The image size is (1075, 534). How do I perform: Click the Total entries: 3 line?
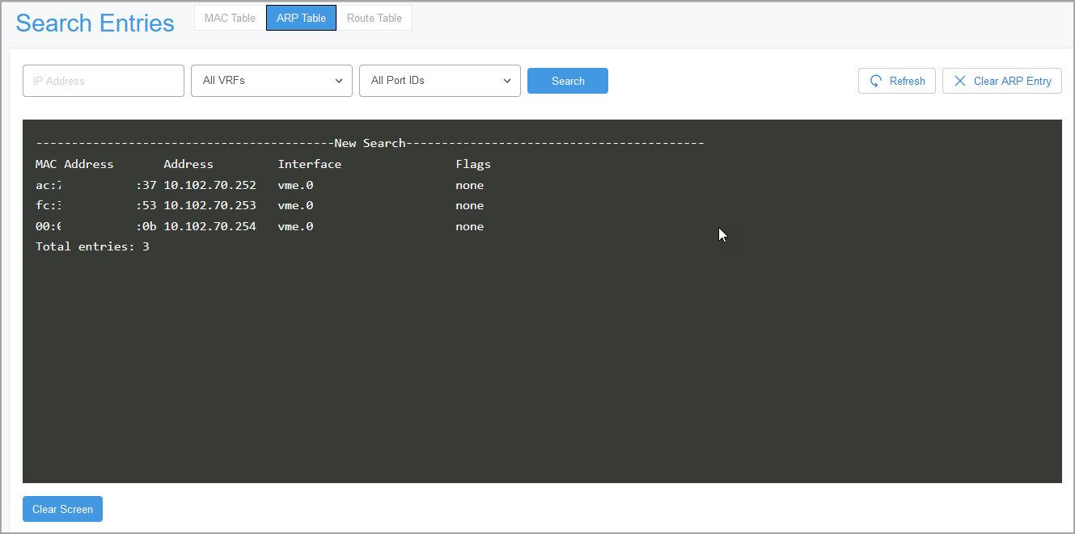coord(92,246)
